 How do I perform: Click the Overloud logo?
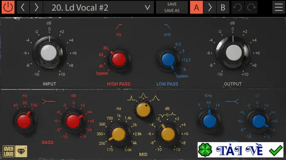9,151
